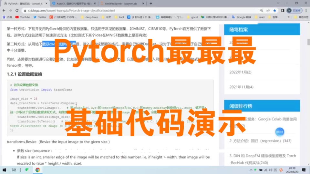The image size is (310, 174).
Task: Click the 1.2.1 设置数据变换 heading
Action: (24, 74)
